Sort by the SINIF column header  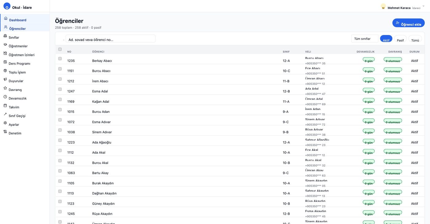pyautogui.click(x=286, y=52)
